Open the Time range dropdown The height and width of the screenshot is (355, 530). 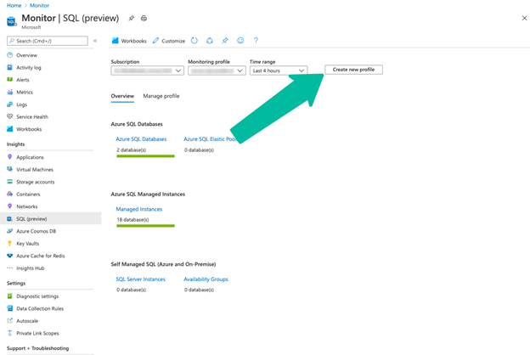279,70
